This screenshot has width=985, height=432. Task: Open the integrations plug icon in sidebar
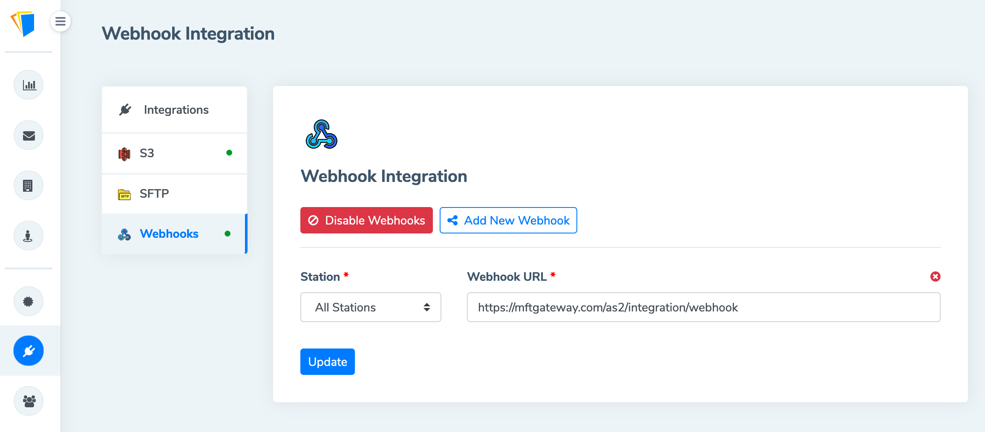29,351
